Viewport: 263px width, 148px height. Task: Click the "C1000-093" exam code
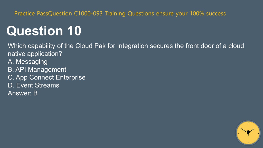point(88,13)
